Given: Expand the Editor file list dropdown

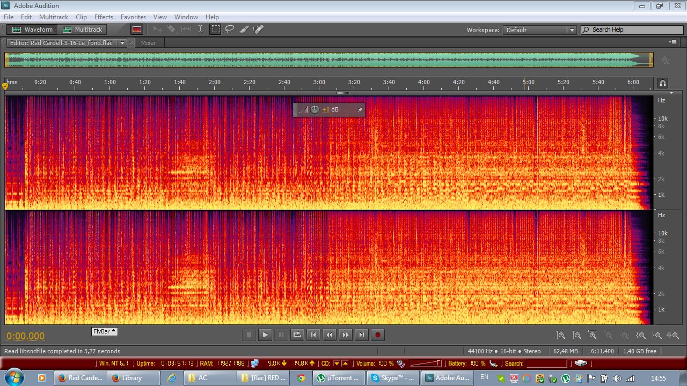Looking at the screenshot, I should [122, 43].
